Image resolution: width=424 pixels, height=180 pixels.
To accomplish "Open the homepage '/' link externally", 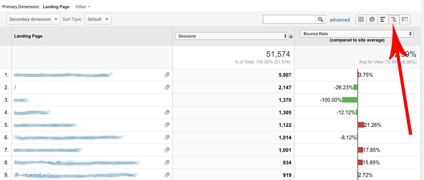I will click(167, 87).
